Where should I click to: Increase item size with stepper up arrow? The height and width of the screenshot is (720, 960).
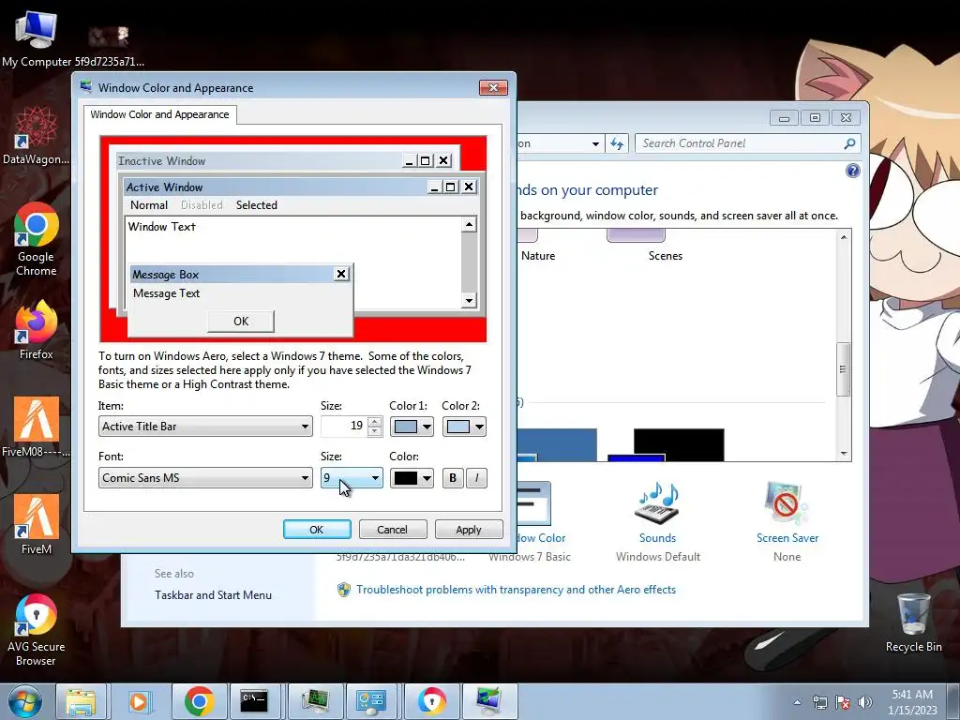pos(375,421)
